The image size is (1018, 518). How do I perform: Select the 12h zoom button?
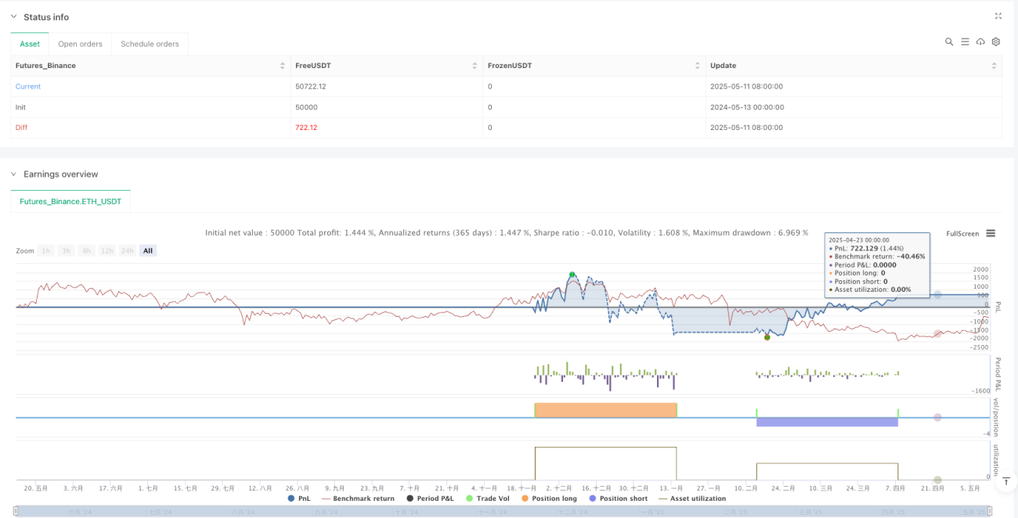(x=106, y=250)
